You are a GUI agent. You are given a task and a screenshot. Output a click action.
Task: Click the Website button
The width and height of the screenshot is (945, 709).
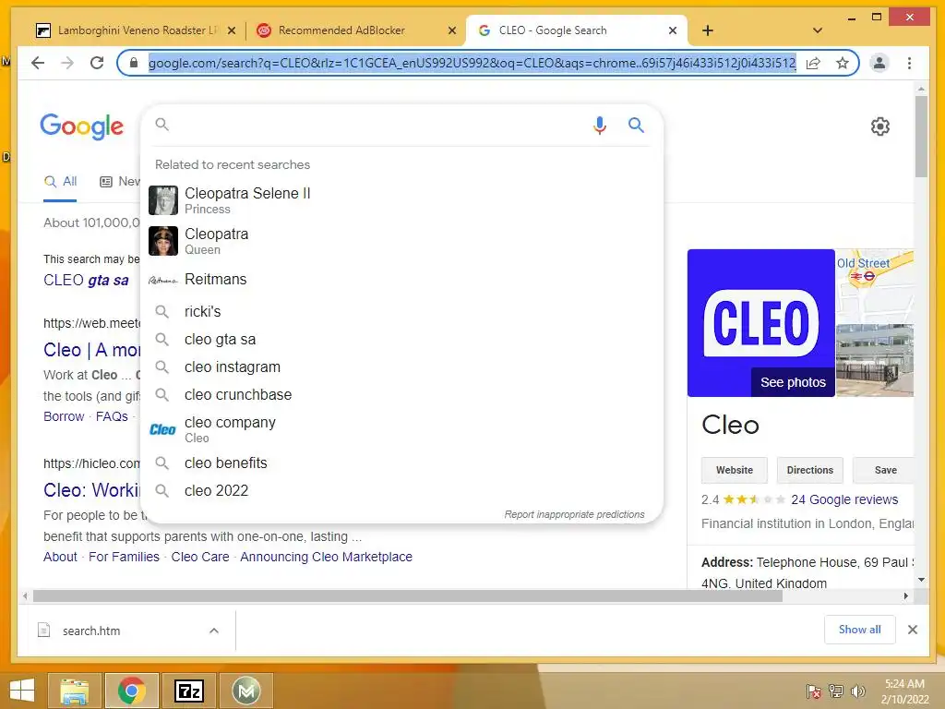(x=734, y=470)
